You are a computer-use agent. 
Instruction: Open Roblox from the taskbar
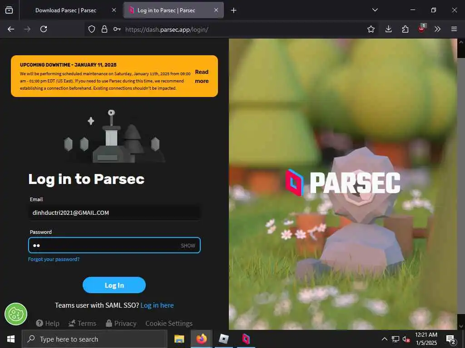tap(223, 339)
